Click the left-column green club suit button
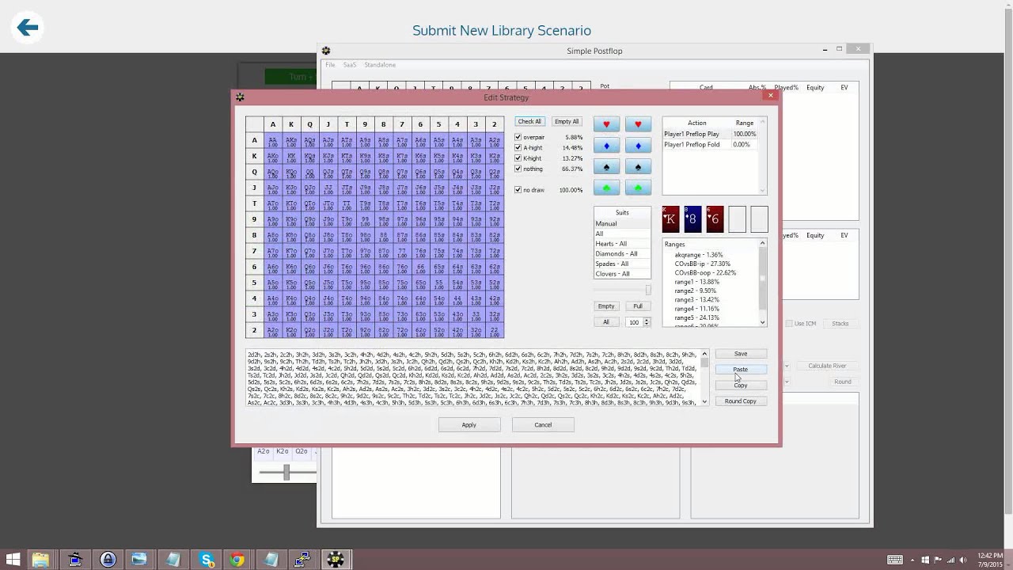This screenshot has width=1013, height=570. (x=607, y=188)
